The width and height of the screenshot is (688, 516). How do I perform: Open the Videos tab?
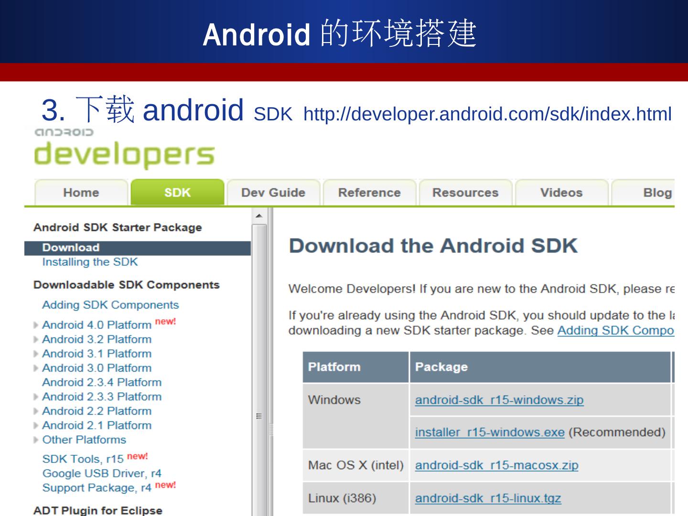pos(561,193)
